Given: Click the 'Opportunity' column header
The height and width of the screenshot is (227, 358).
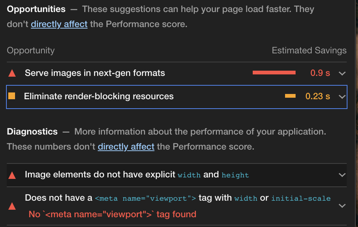Looking at the screenshot, I should click(x=31, y=50).
